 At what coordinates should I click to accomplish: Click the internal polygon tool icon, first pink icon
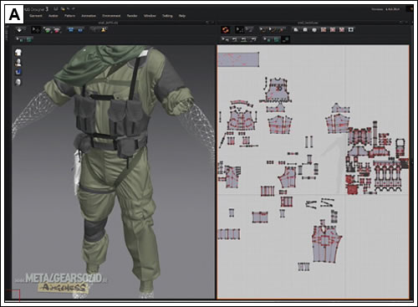coord(324,29)
